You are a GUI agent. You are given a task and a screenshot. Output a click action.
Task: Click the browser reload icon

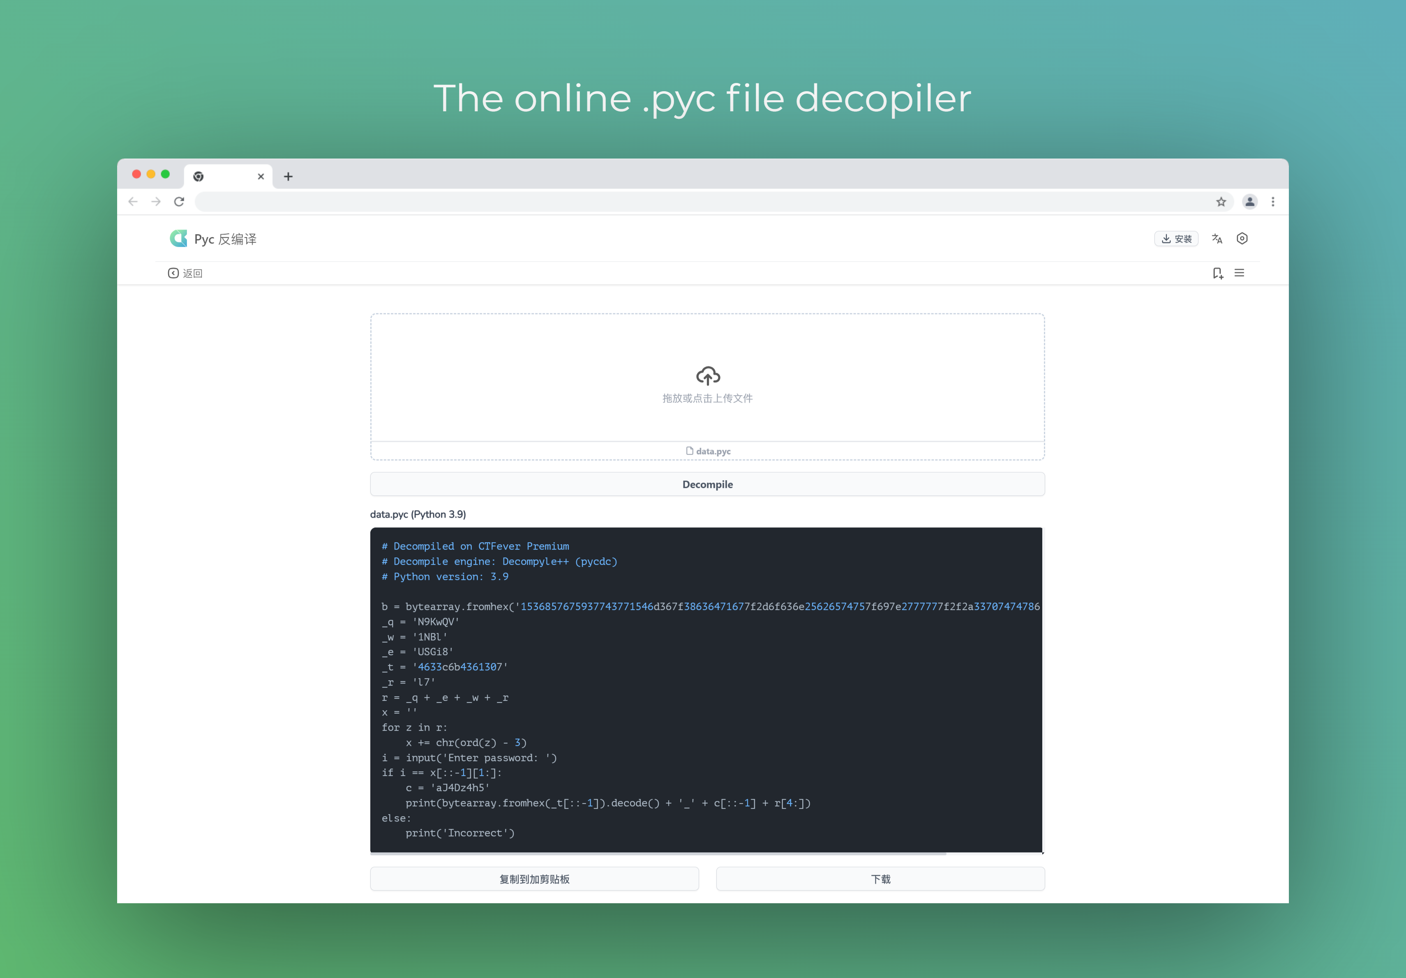pyautogui.click(x=179, y=202)
